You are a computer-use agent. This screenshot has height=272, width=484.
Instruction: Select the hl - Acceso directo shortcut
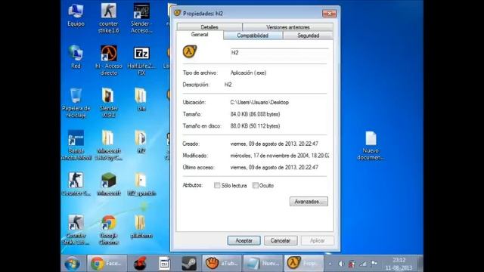pyautogui.click(x=109, y=60)
